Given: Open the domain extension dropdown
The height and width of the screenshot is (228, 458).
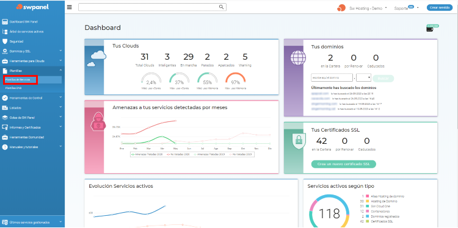Looking at the screenshot, I should 364,78.
